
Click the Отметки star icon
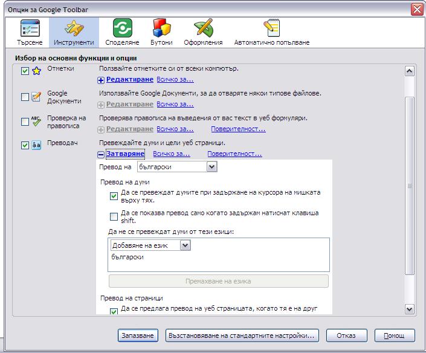(x=36, y=71)
